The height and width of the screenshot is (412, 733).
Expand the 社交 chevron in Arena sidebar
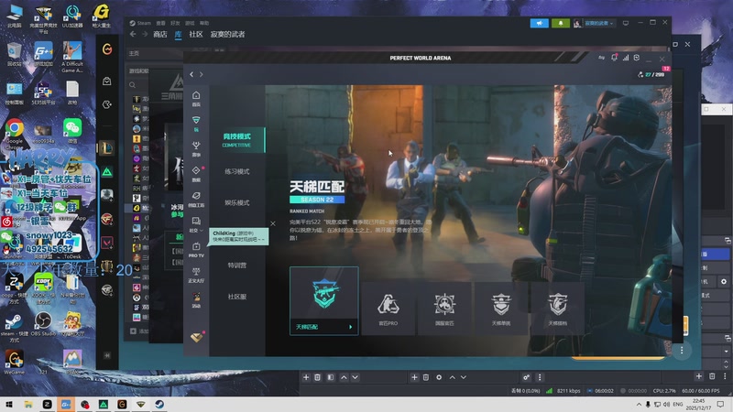[202, 231]
